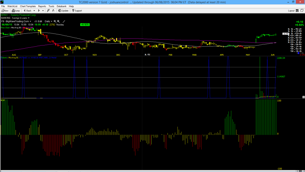Expand the forward history dropdown arrow
Viewport: 305px width, 172px height.
(x=43, y=11)
